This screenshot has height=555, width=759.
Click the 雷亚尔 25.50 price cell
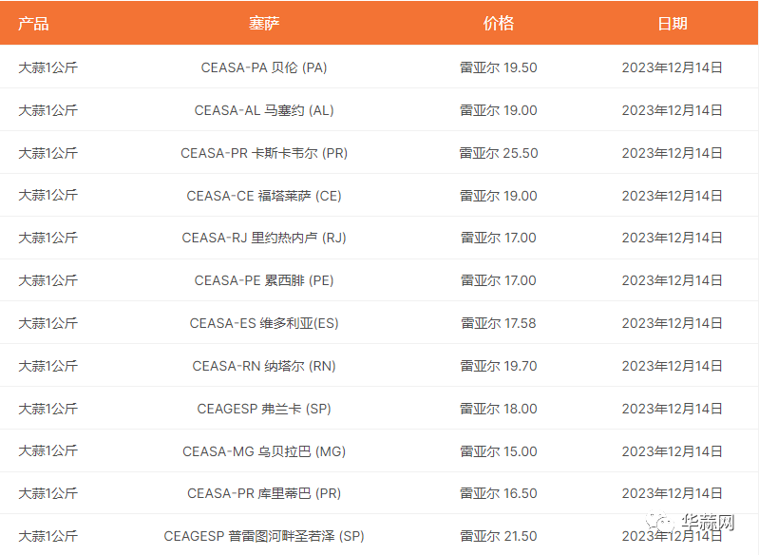(499, 153)
